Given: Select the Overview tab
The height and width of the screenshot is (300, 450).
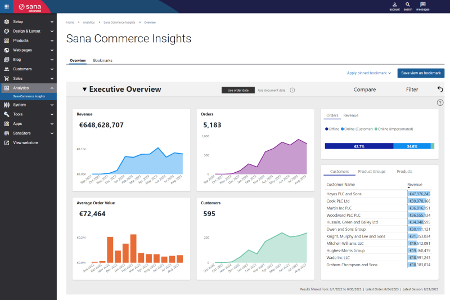Looking at the screenshot, I should pyautogui.click(x=78, y=60).
